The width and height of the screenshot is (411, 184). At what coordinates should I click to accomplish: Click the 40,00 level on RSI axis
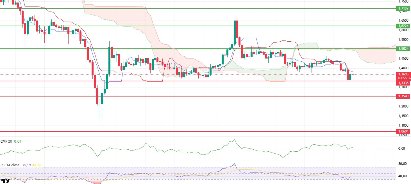[x=403, y=176]
